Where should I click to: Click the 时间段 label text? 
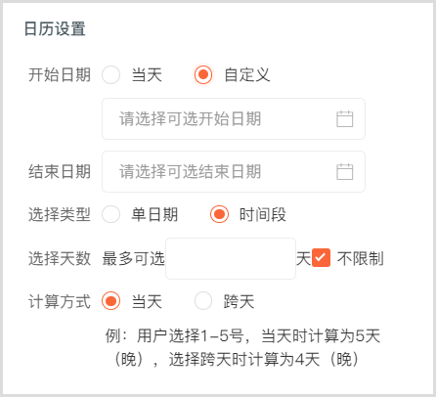pos(263,215)
